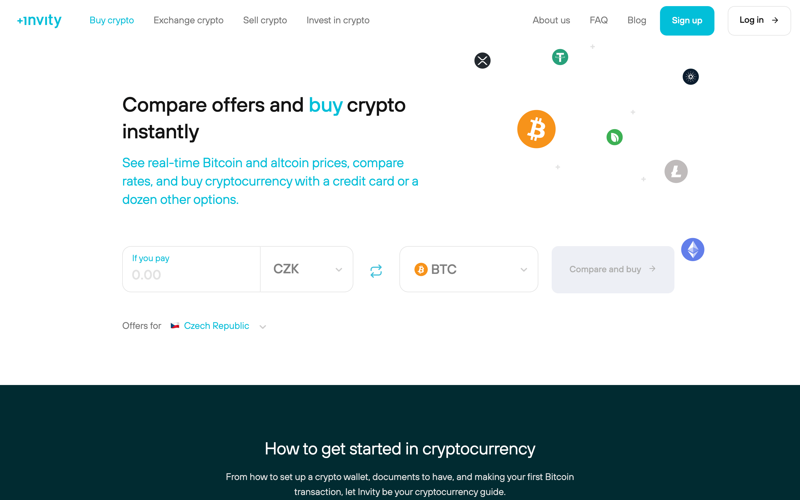
Task: Click the Sign up button
Action: [687, 21]
